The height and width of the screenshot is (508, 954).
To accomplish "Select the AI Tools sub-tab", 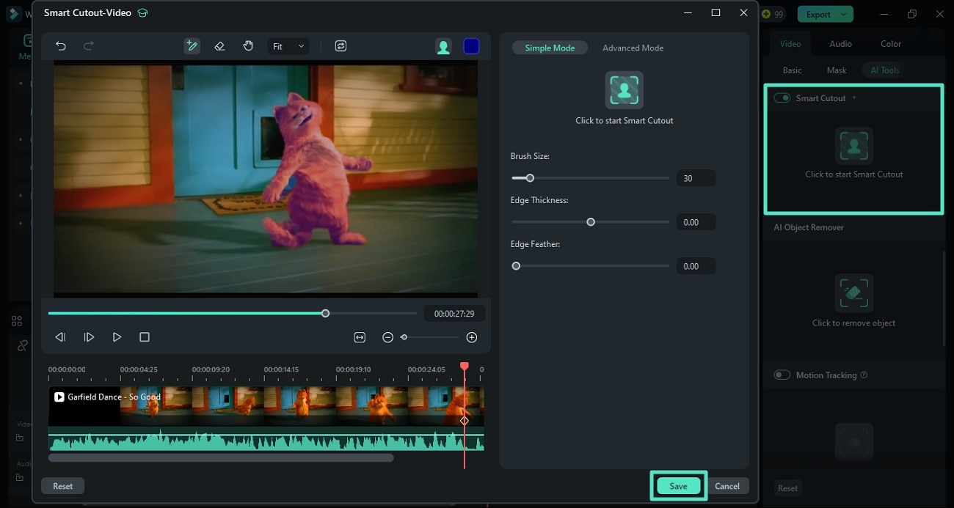I will (x=884, y=70).
